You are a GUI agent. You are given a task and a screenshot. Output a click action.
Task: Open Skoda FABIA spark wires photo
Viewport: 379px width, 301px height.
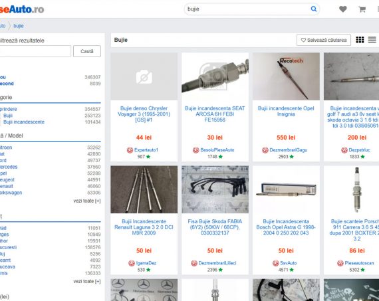pyautogui.click(x=215, y=189)
